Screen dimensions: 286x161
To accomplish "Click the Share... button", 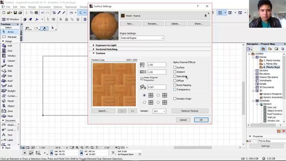I will pos(199,24).
